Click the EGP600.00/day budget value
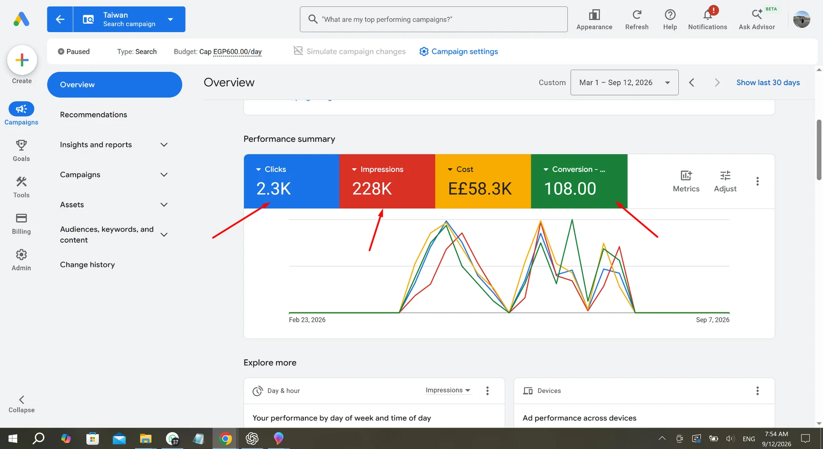Screen dimensions: 823x449 click(x=237, y=52)
